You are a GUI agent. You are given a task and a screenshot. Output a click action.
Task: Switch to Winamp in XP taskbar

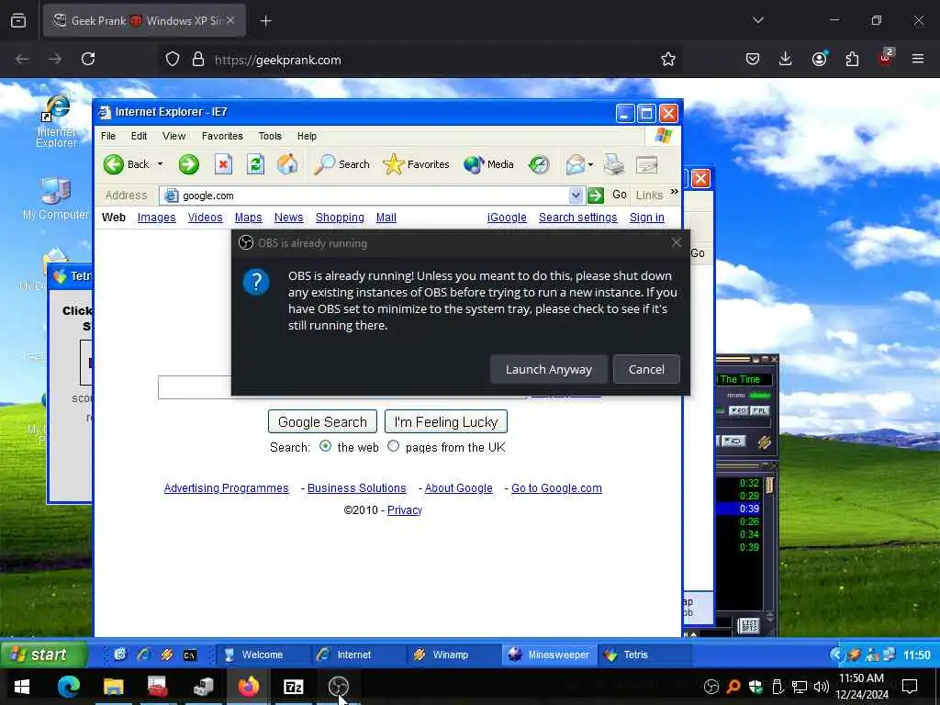pyautogui.click(x=452, y=655)
